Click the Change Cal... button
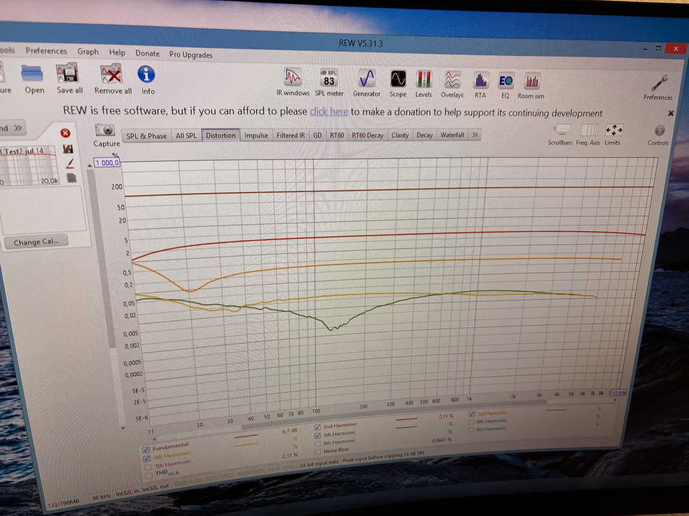Image resolution: width=689 pixels, height=516 pixels. click(x=36, y=243)
